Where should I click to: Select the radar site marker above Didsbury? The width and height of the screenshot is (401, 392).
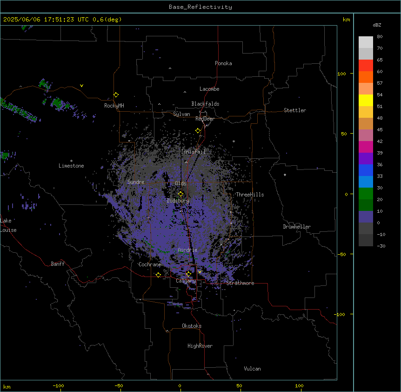[x=181, y=194]
